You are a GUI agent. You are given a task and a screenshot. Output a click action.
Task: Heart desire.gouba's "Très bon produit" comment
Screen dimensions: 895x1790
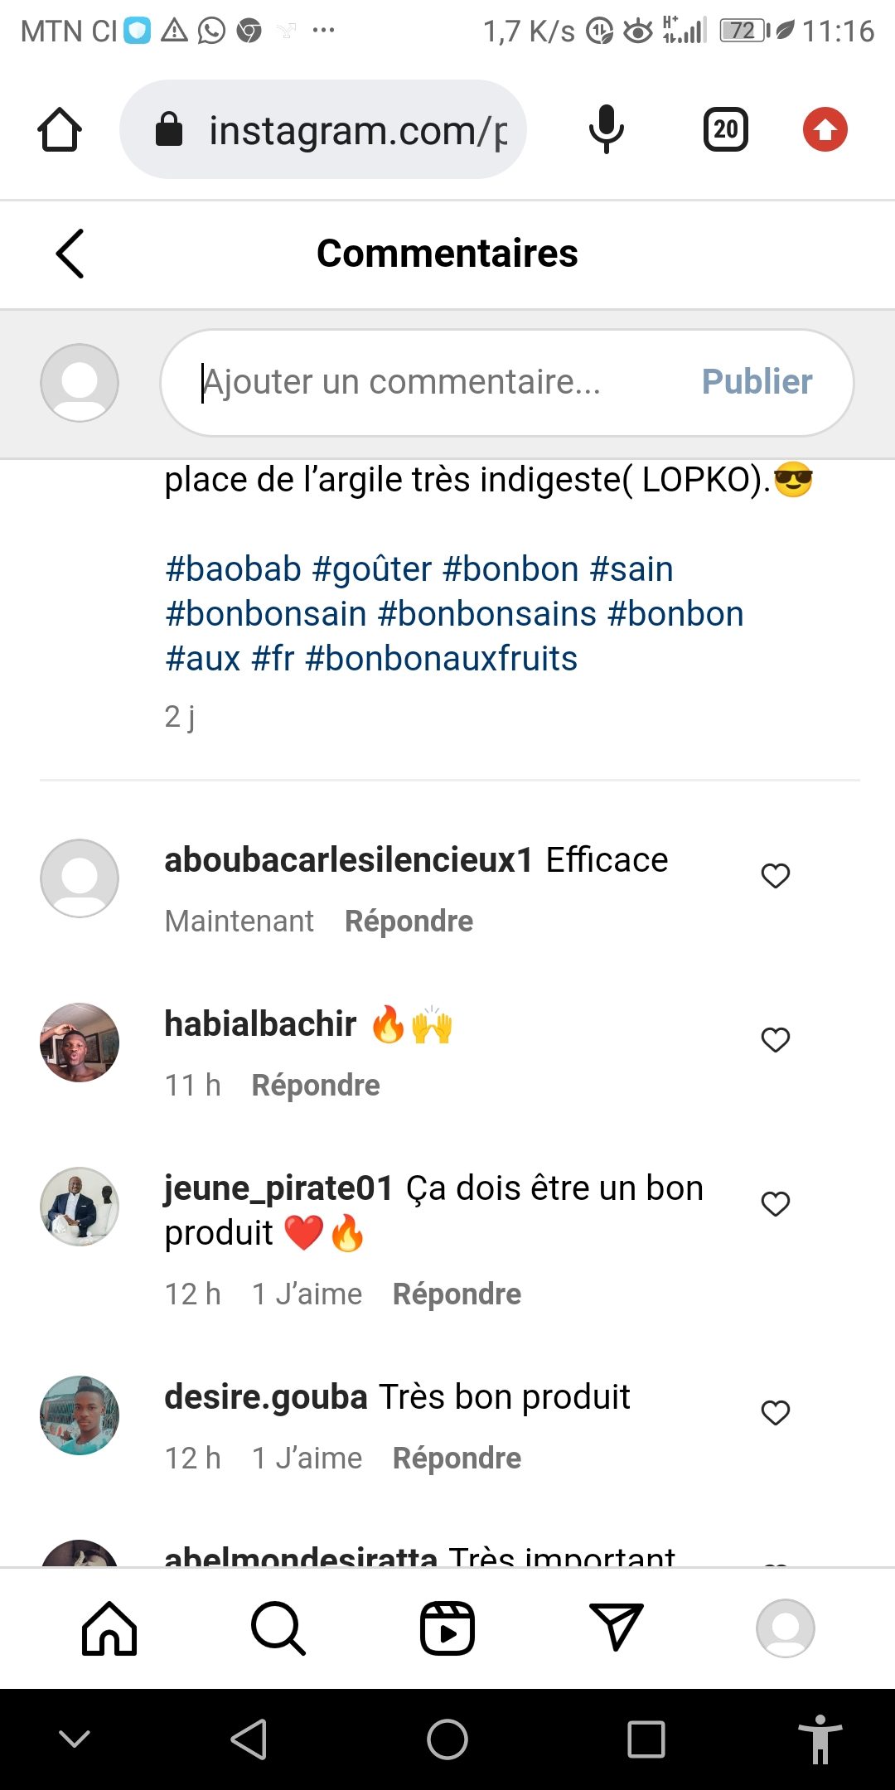(776, 1412)
